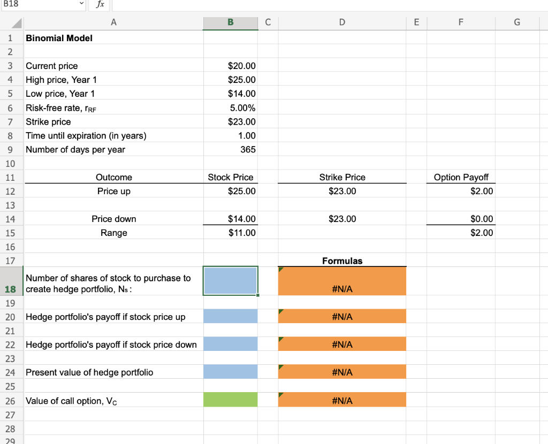The height and width of the screenshot is (444, 548).
Task: Click 'Hedge portfolio's payoff if stock price down' label
Action: [x=111, y=345]
